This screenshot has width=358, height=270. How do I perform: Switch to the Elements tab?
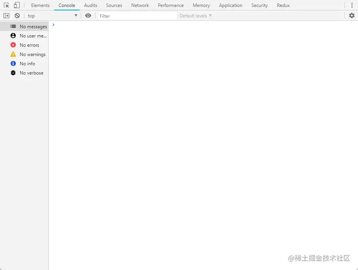coord(40,5)
